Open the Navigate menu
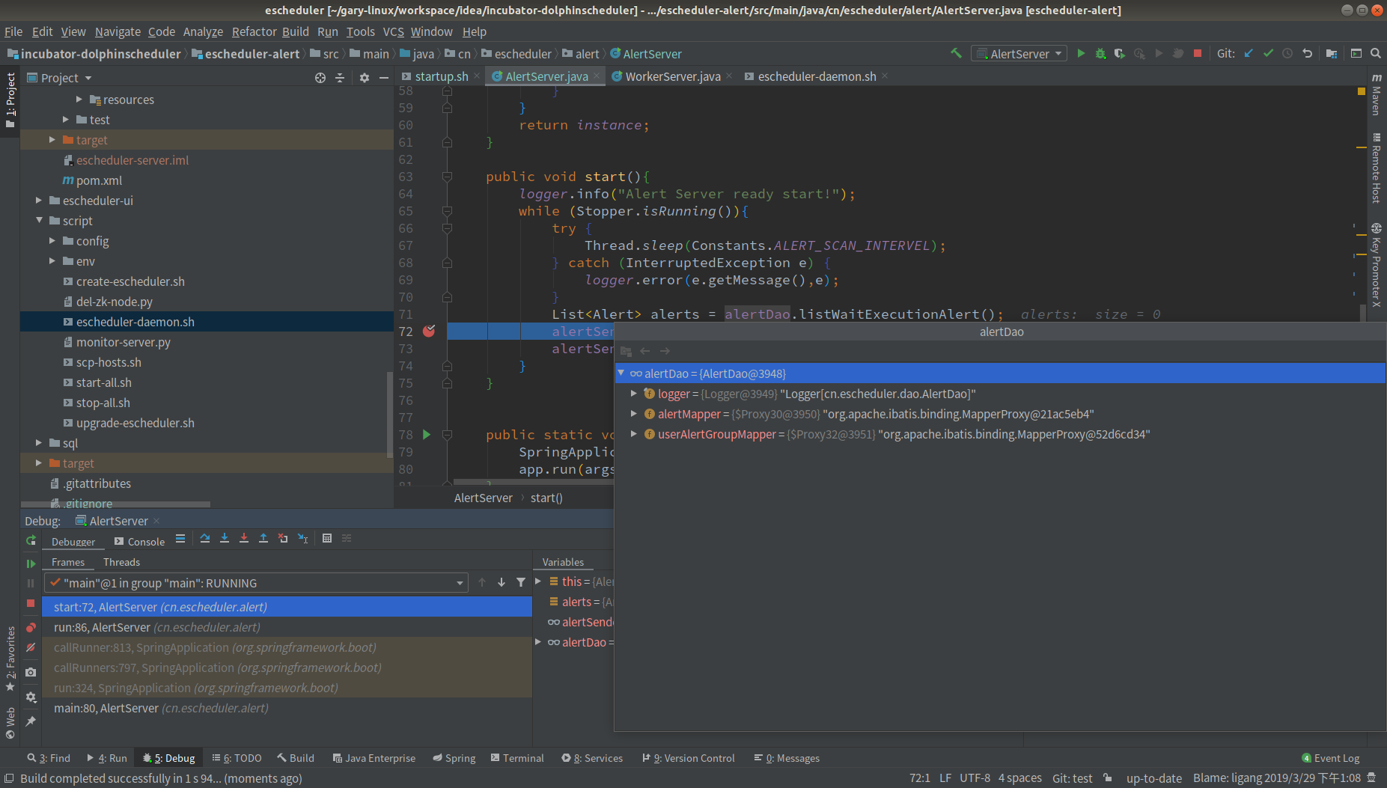The image size is (1387, 788). (118, 31)
